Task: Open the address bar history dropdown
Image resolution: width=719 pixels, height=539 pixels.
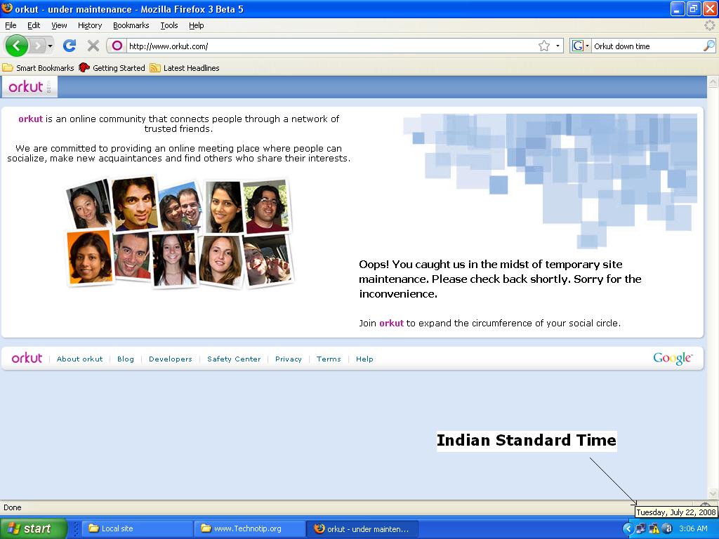Action: point(558,46)
